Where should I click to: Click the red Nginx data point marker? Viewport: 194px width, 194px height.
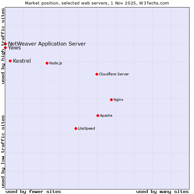click(x=111, y=100)
